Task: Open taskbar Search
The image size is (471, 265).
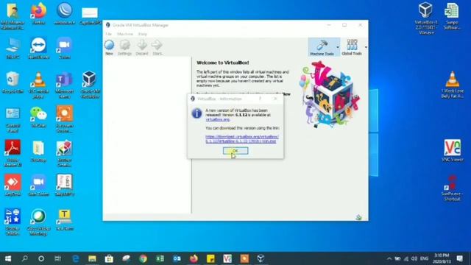Action: [x=25, y=258]
